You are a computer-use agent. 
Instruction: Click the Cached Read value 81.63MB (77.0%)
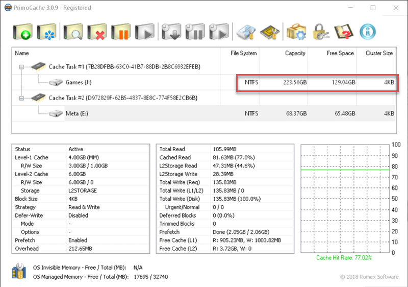point(234,157)
